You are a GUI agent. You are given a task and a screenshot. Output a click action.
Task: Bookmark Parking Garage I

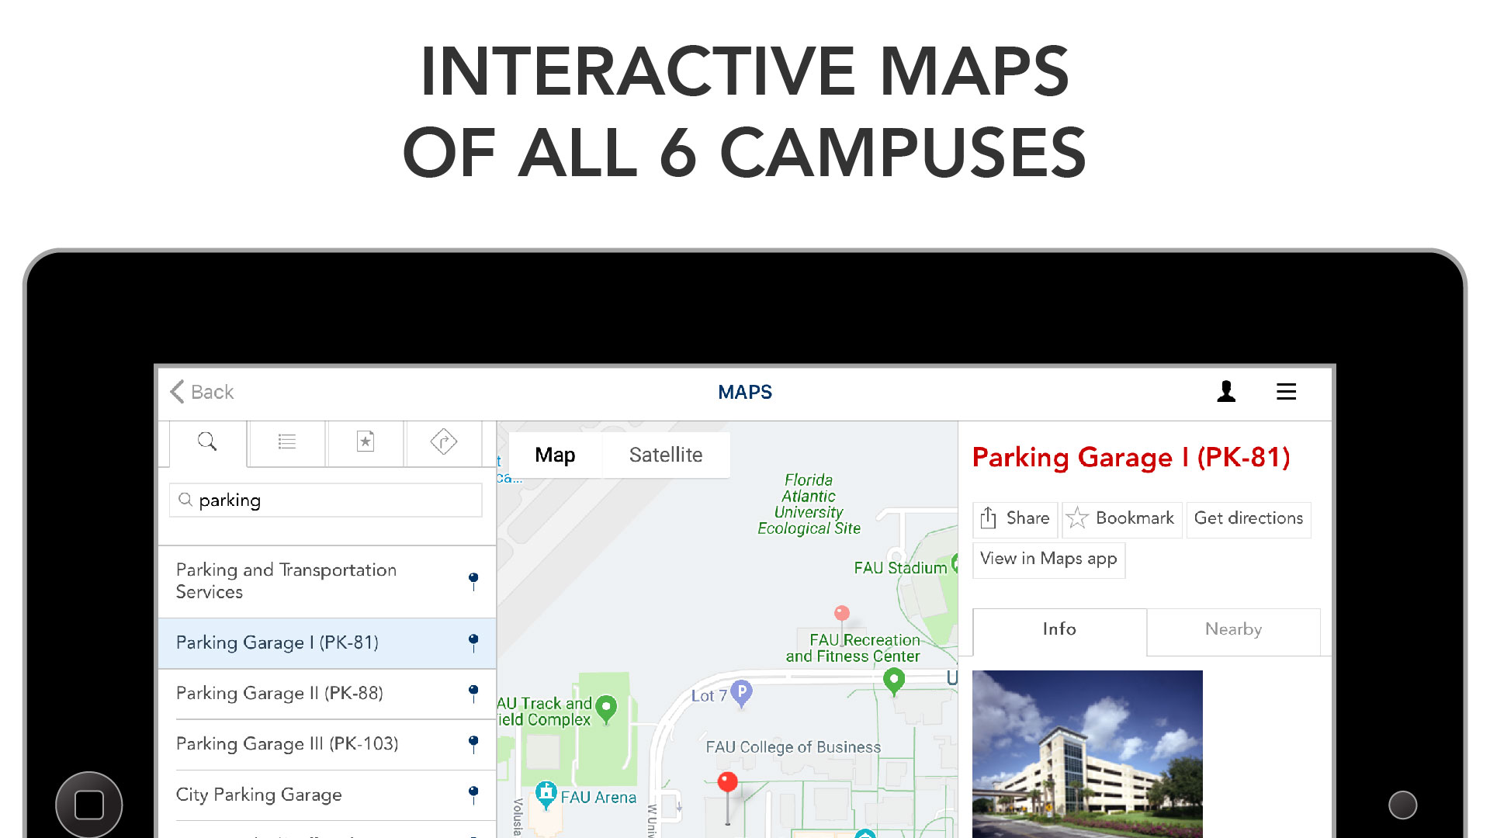point(1121,518)
